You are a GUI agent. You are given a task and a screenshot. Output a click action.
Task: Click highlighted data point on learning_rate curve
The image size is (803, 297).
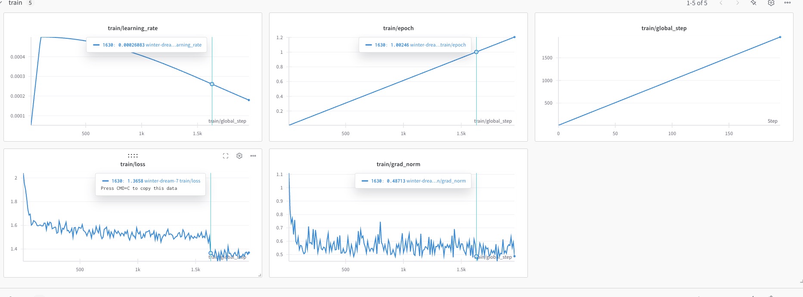point(212,84)
